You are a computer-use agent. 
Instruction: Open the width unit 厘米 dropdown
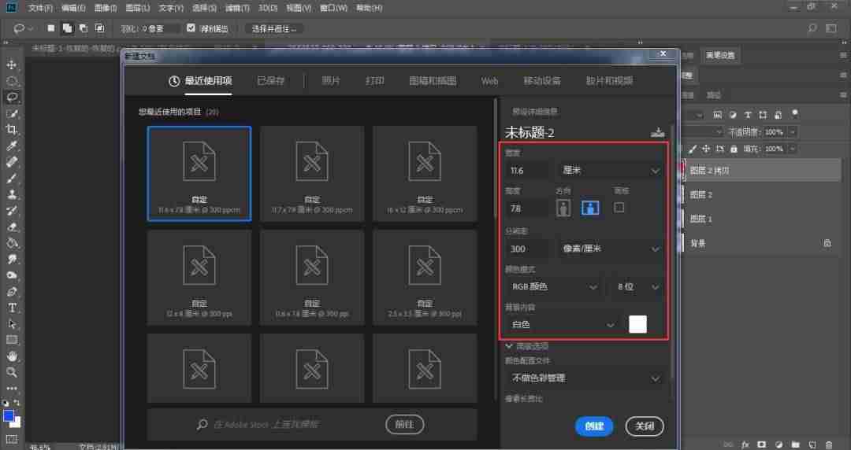click(610, 170)
